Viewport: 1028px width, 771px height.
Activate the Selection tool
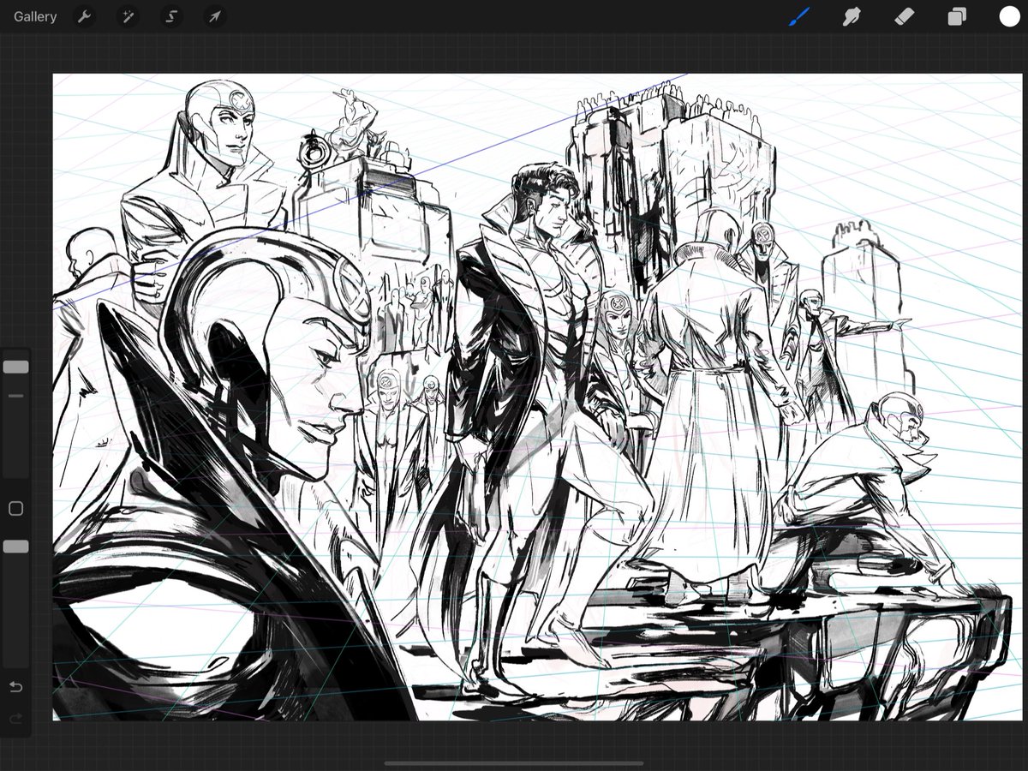[171, 16]
